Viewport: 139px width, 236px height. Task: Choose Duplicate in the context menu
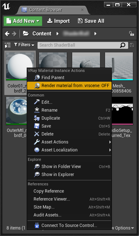69,118
